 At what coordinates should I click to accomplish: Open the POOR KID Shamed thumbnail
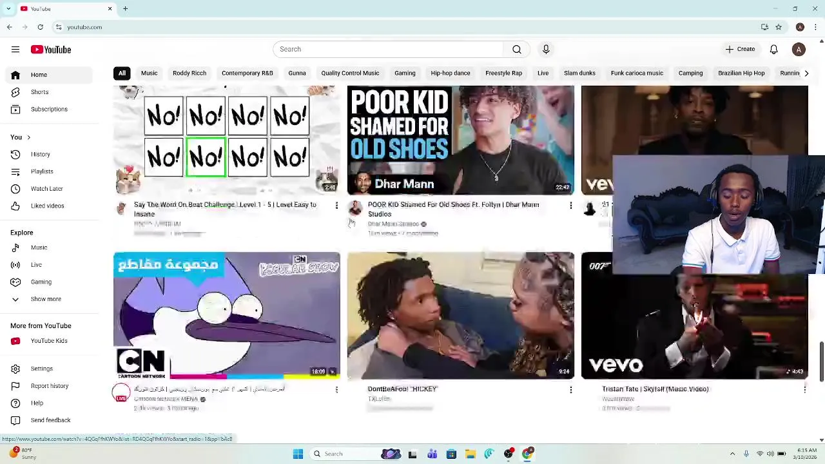[x=461, y=140]
